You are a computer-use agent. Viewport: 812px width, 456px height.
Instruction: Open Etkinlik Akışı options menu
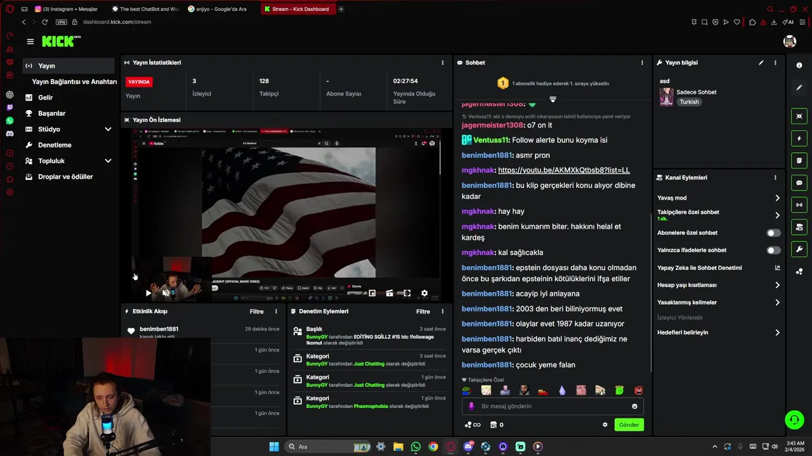coord(276,312)
